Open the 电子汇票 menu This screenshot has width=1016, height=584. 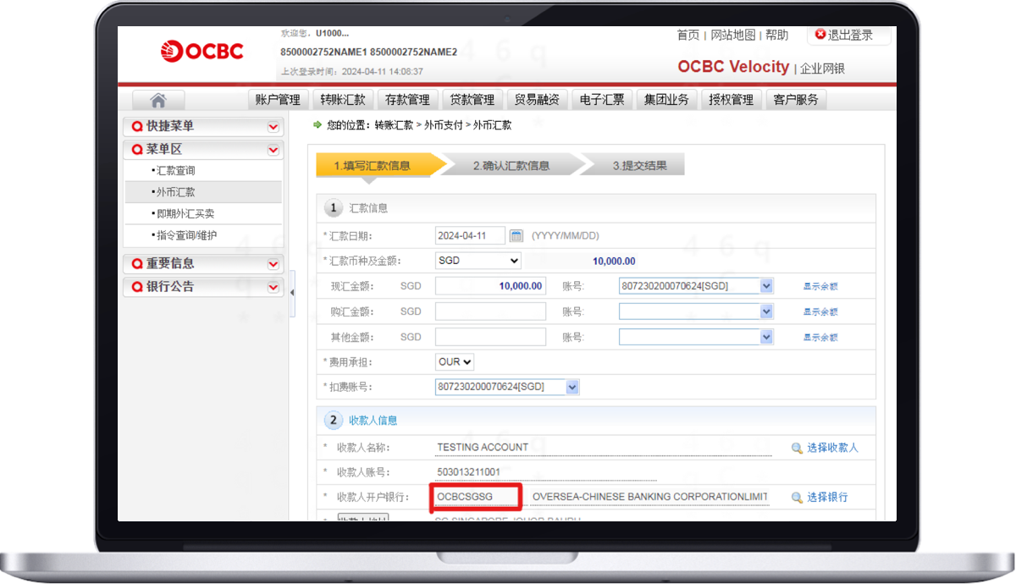click(602, 100)
